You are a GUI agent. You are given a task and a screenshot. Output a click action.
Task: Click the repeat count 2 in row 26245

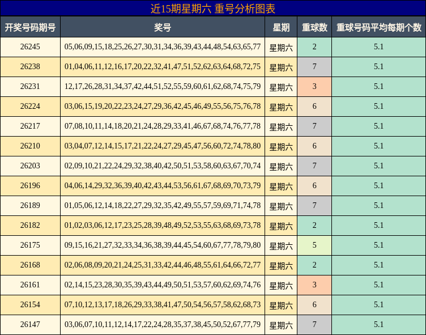[314, 47]
